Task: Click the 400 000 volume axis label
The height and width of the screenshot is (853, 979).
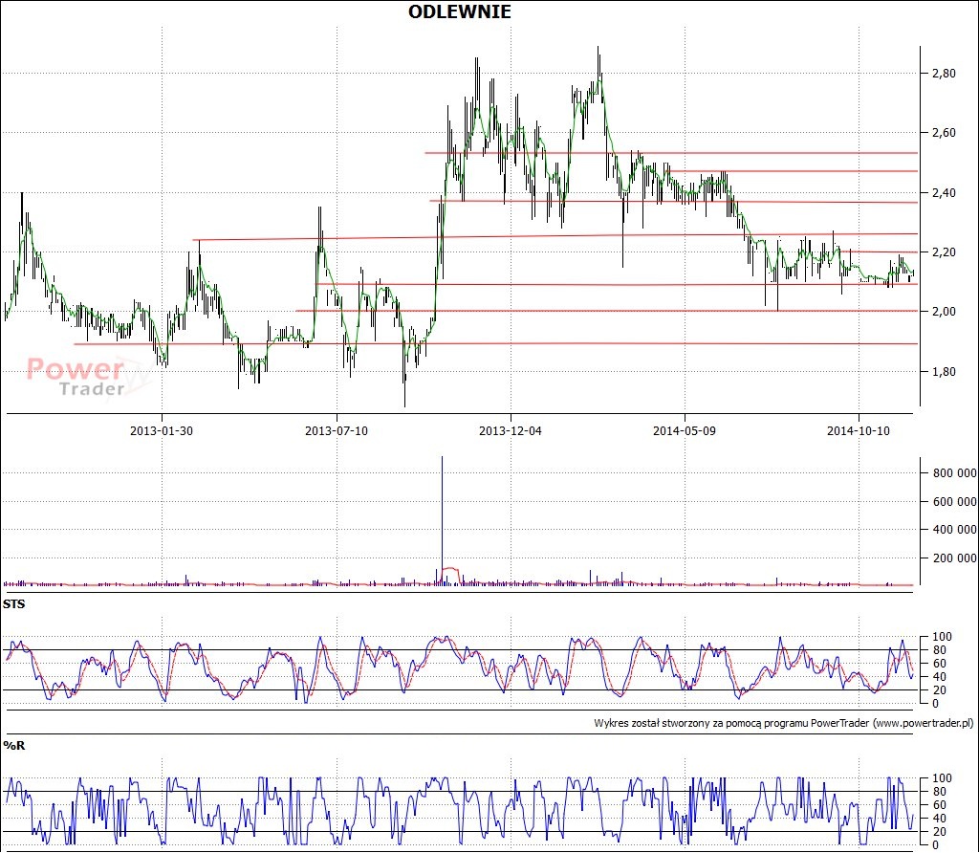Action: coord(955,529)
